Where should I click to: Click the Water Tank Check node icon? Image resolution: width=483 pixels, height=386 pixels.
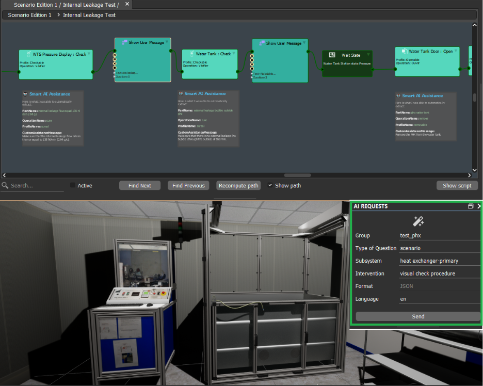point(191,54)
